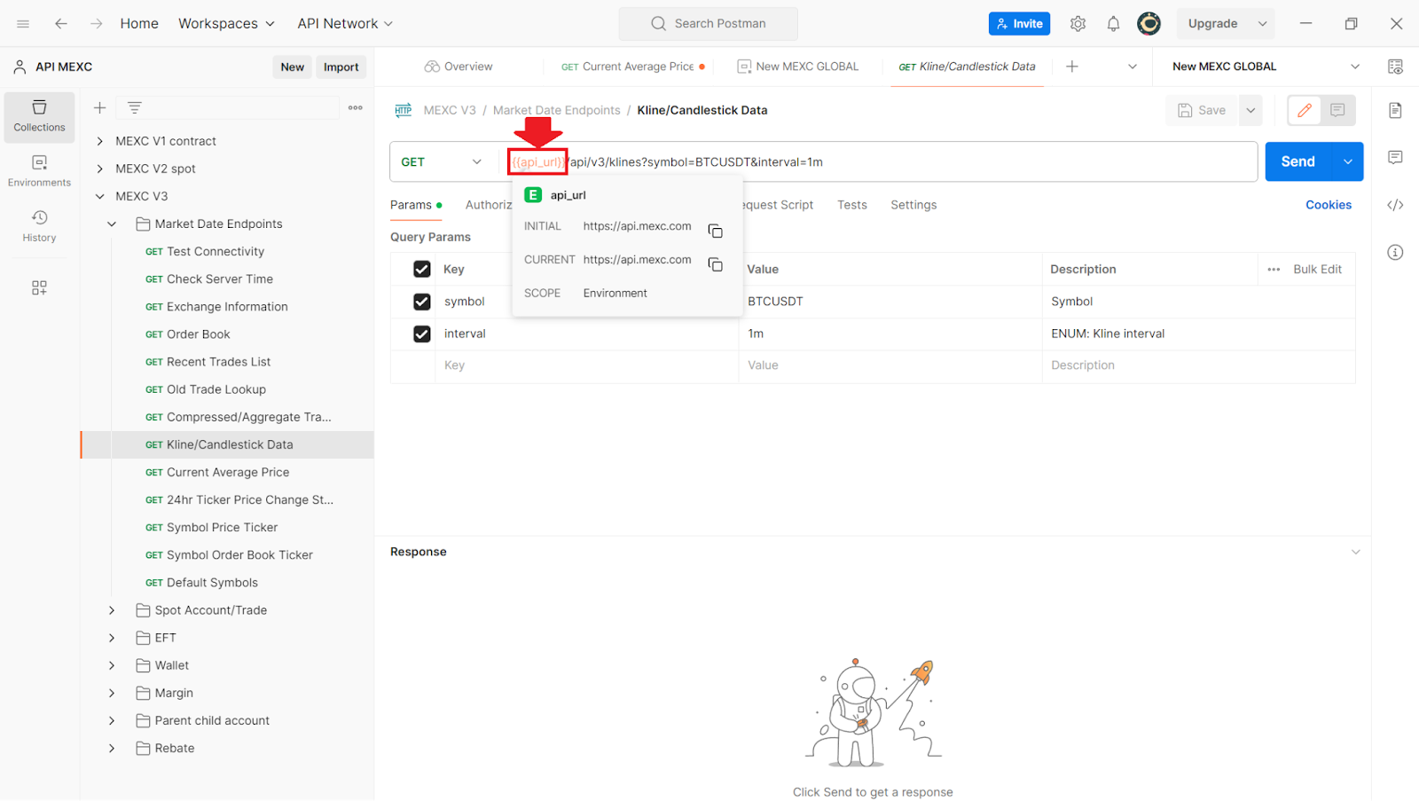Image resolution: width=1419 pixels, height=801 pixels.
Task: Open the New MEXC GLOBAL environment selector
Action: [x=1264, y=67]
